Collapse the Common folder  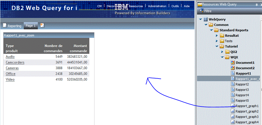click(206, 25)
